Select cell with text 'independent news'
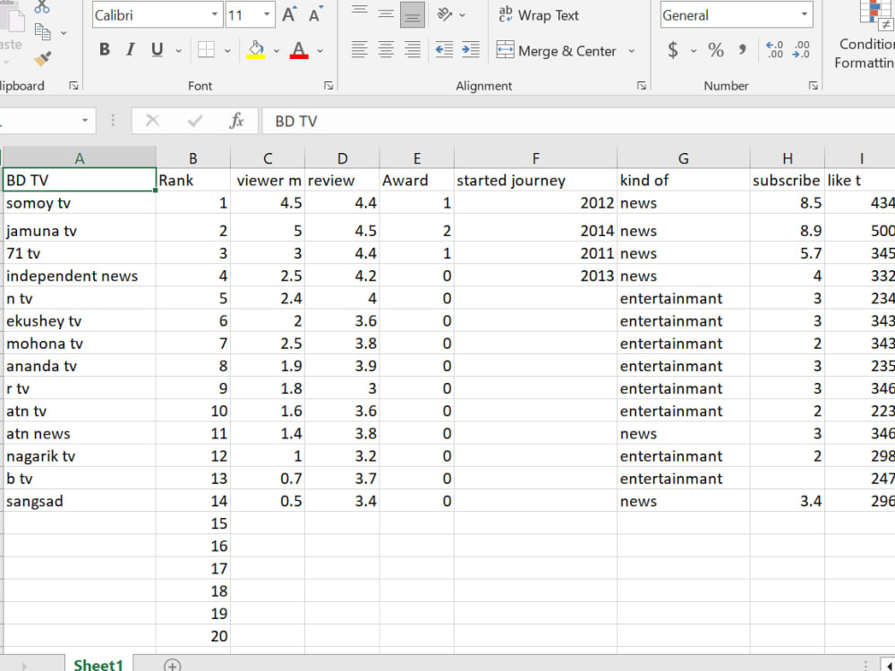 coord(80,276)
